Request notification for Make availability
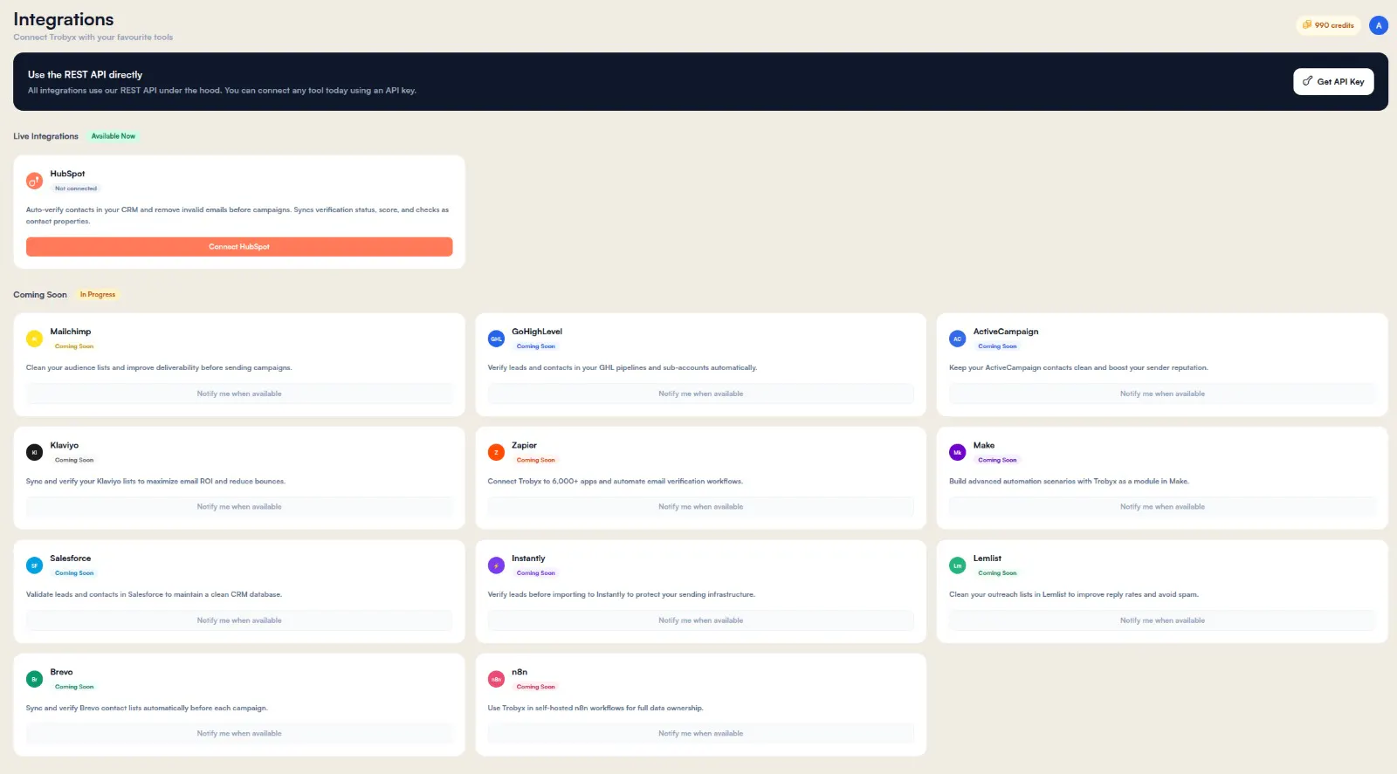 coord(1162,507)
